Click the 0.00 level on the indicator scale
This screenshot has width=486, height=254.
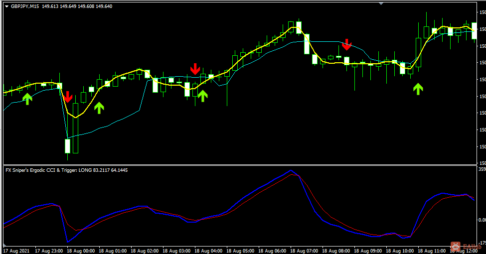tap(482, 220)
